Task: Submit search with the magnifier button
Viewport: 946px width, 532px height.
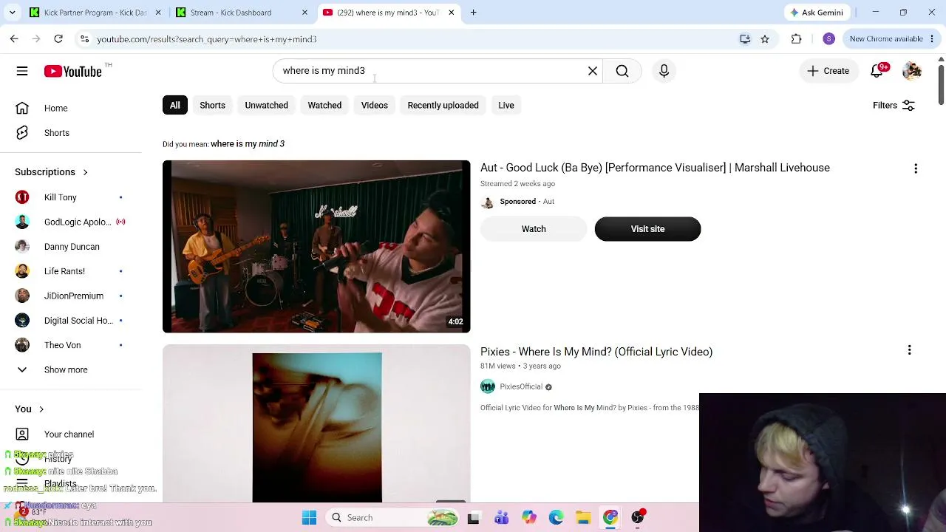Action: [622, 71]
